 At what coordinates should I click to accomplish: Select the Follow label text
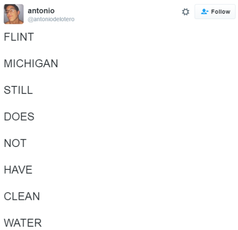(x=220, y=12)
